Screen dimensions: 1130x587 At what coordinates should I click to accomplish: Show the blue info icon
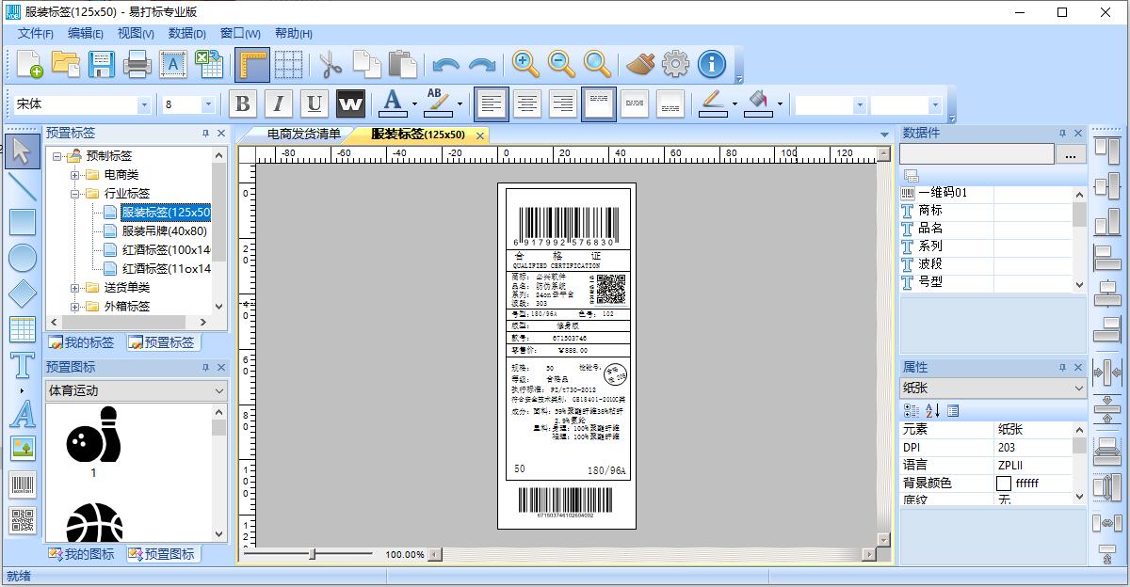712,64
